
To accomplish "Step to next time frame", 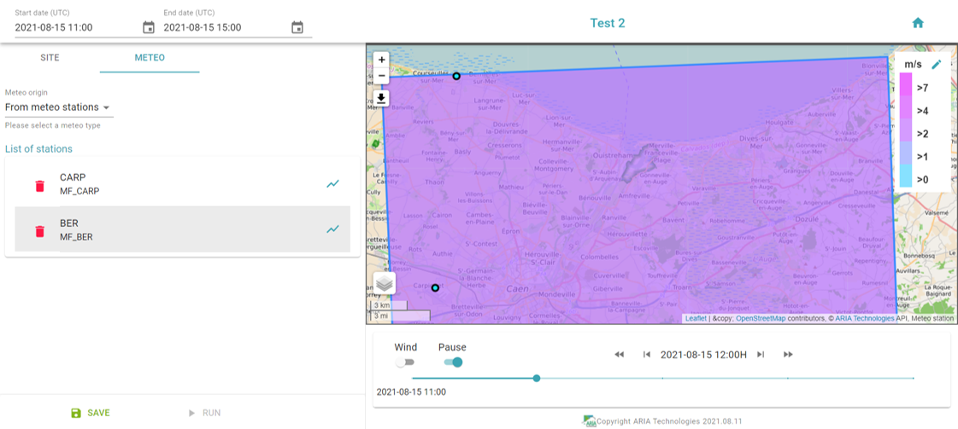I will pos(761,355).
